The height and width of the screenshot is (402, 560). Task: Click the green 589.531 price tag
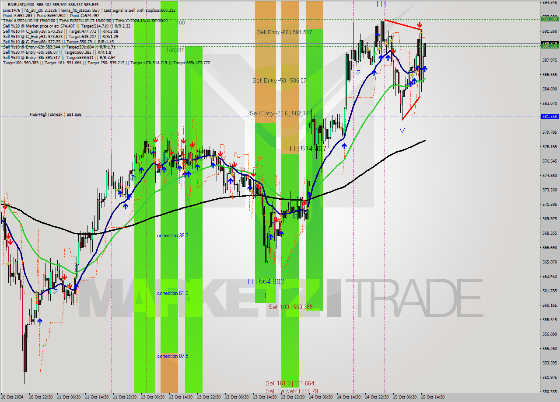point(549,46)
